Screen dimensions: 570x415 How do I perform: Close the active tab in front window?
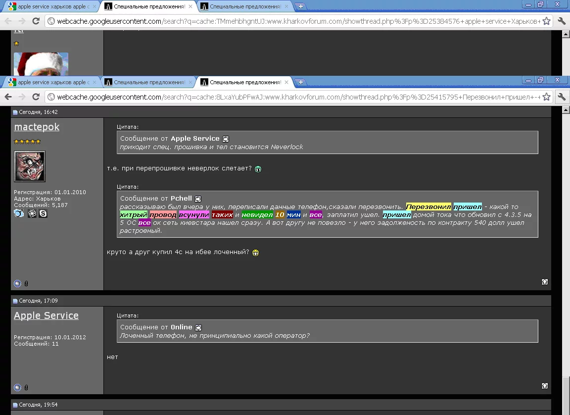click(286, 82)
